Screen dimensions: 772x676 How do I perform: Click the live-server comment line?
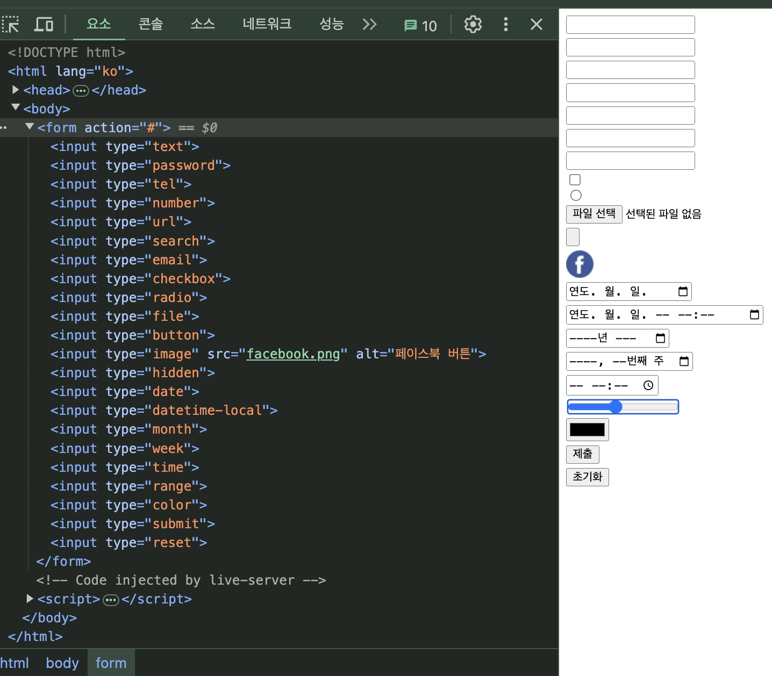click(x=181, y=580)
